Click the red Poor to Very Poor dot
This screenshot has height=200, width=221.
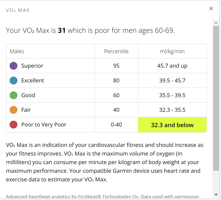tap(14, 124)
